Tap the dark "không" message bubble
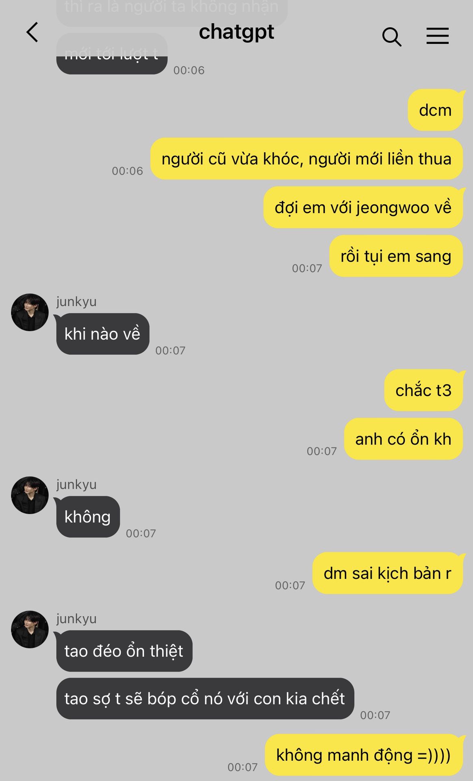The image size is (473, 781). pyautogui.click(x=88, y=517)
